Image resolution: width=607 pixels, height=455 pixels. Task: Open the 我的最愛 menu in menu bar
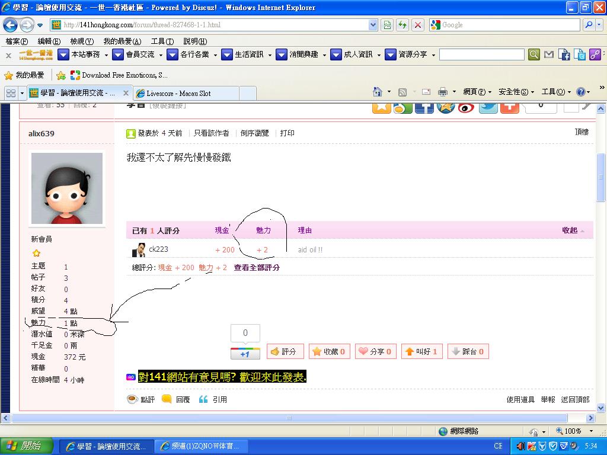(x=122, y=41)
